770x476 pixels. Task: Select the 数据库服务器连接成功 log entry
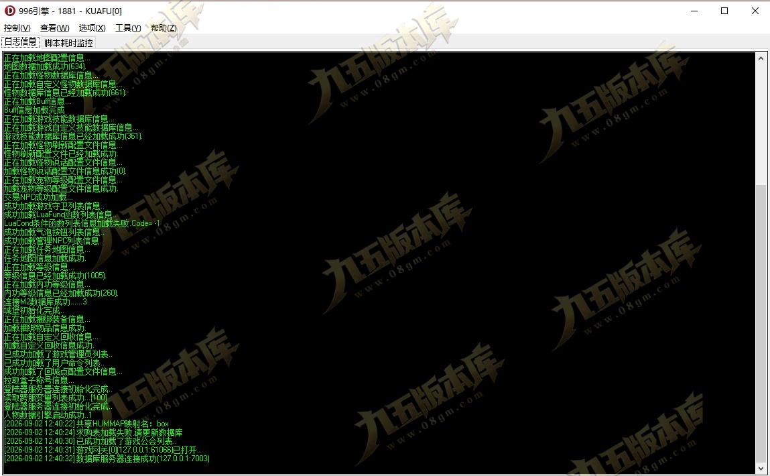coord(107,459)
